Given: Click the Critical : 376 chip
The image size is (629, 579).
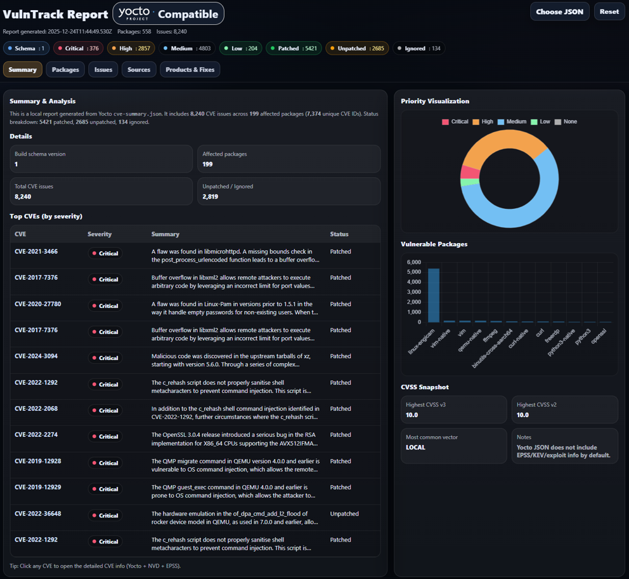Looking at the screenshot, I should 78,48.
